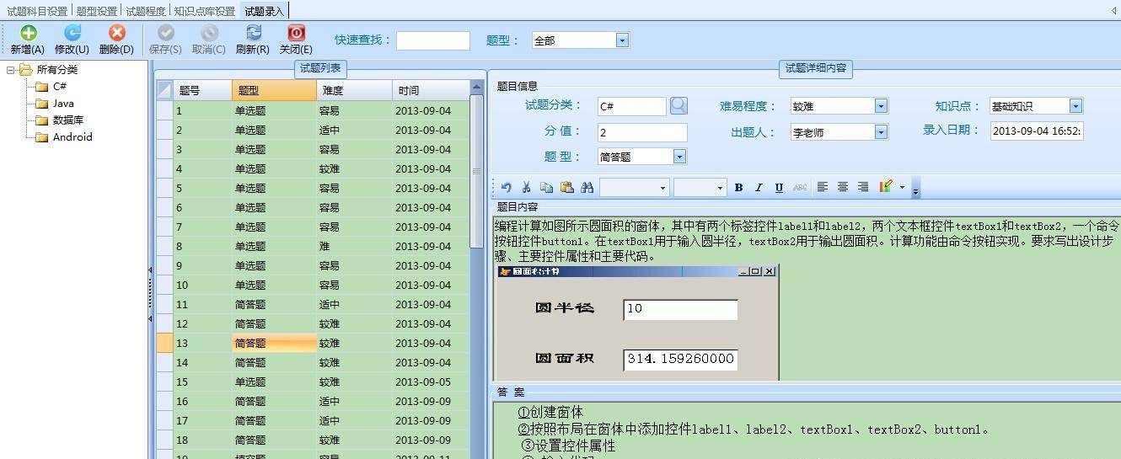Screen dimensions: 1121x459
Task: Click the 新增(A) add button
Action: point(28,40)
